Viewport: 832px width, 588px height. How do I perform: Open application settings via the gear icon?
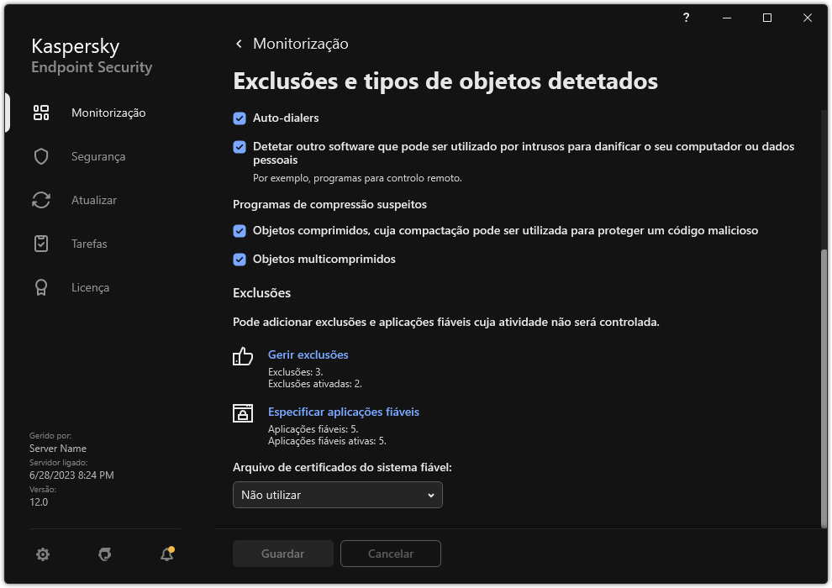pos(42,554)
